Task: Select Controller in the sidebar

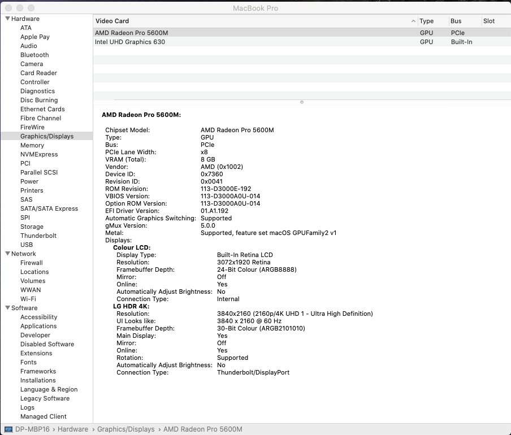Action: point(35,82)
